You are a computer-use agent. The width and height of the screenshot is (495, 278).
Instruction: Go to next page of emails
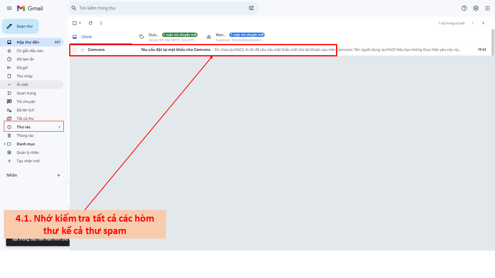483,23
